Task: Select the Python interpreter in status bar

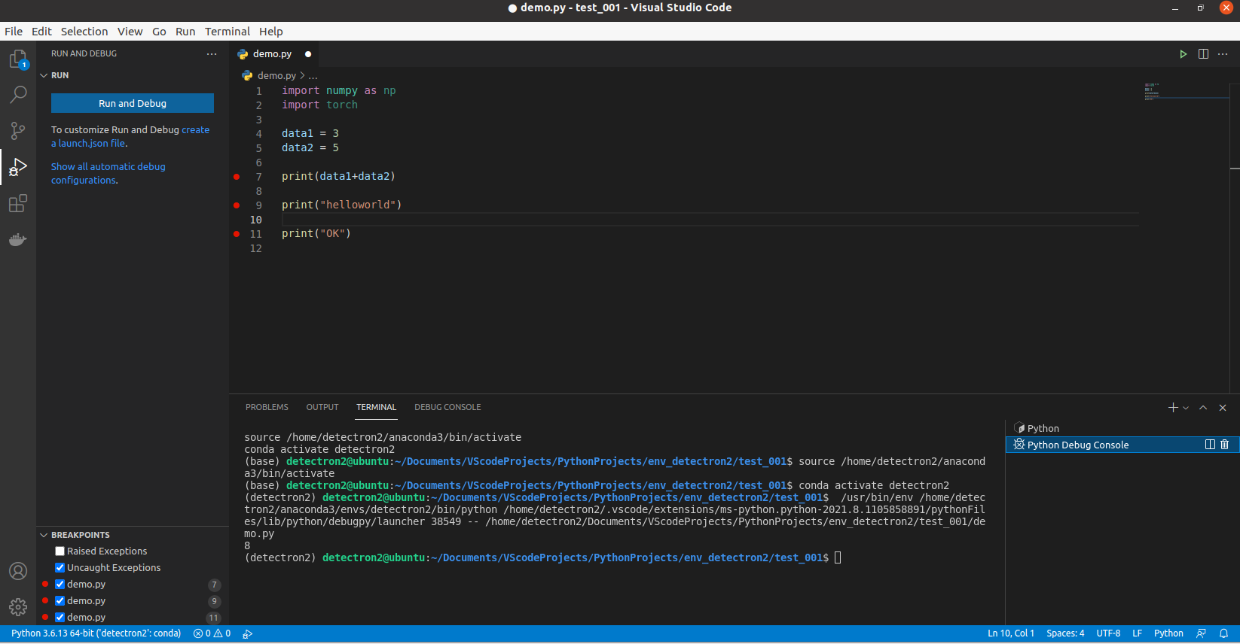Action: (96, 633)
